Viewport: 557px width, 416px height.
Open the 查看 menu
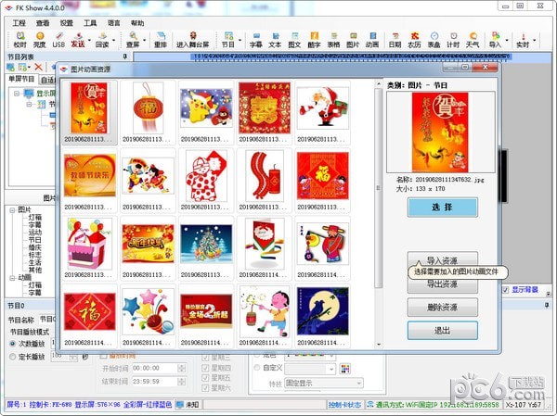pos(43,23)
